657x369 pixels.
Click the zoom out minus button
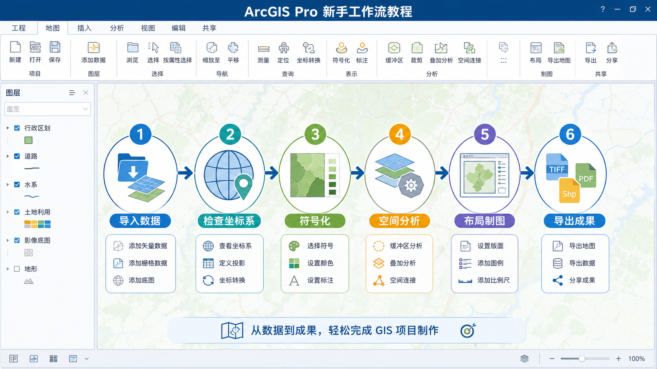click(552, 358)
